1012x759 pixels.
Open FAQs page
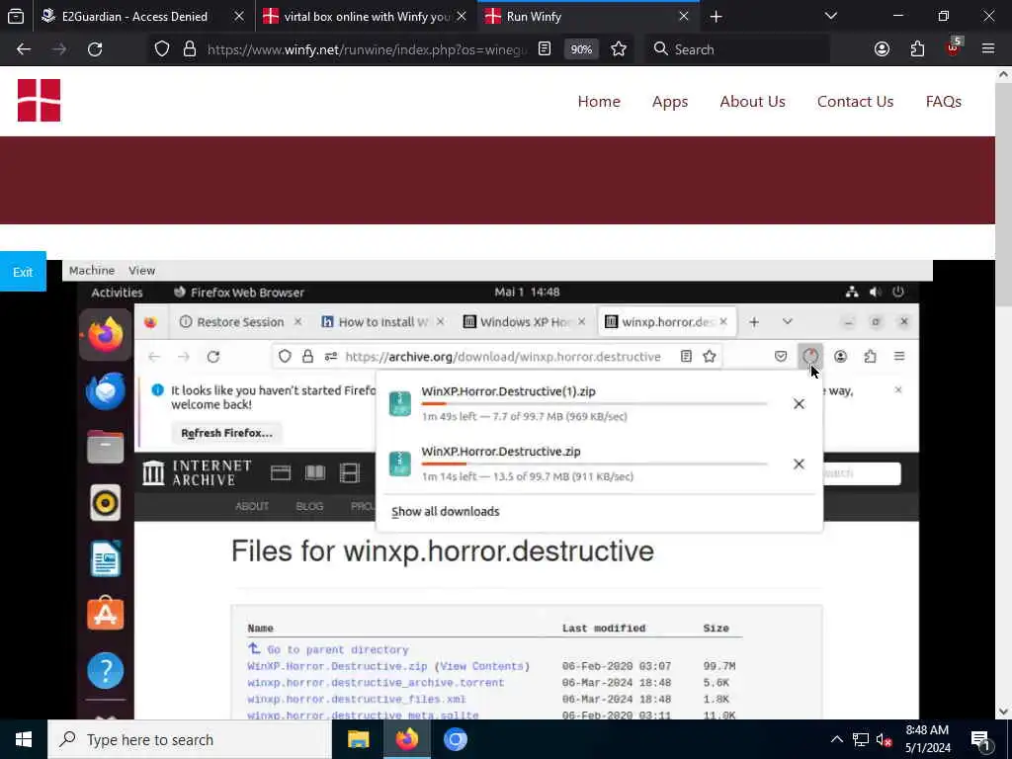click(x=944, y=102)
